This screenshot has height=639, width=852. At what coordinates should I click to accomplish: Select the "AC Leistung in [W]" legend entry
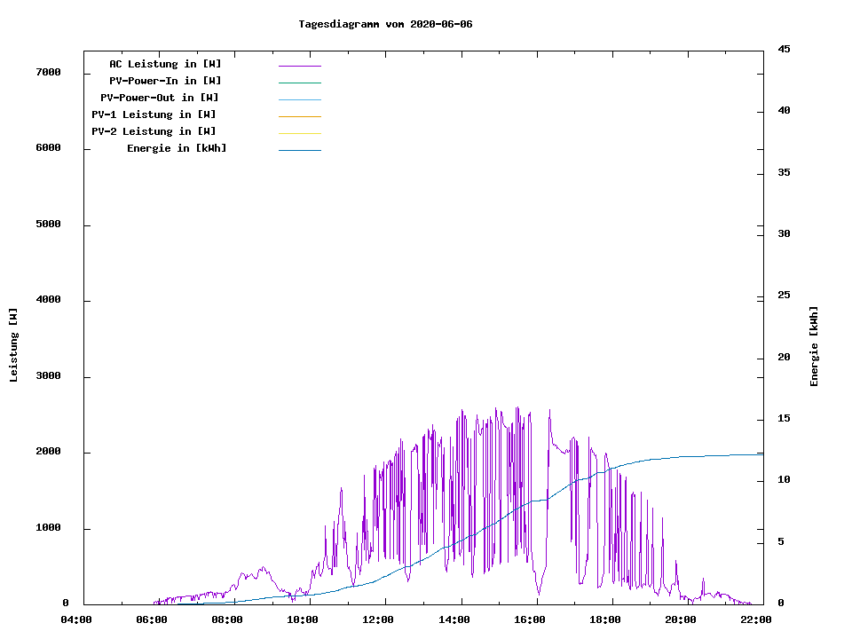165,64
